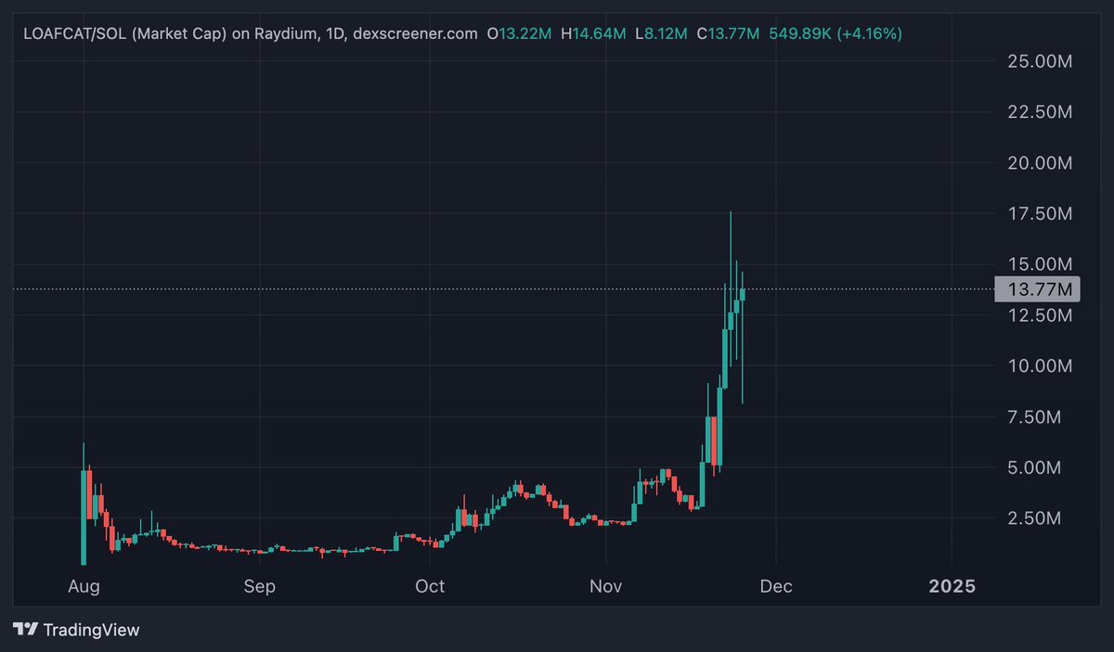Image resolution: width=1114 pixels, height=652 pixels.
Task: Click the 22.50M price axis label
Action: coord(1040,112)
